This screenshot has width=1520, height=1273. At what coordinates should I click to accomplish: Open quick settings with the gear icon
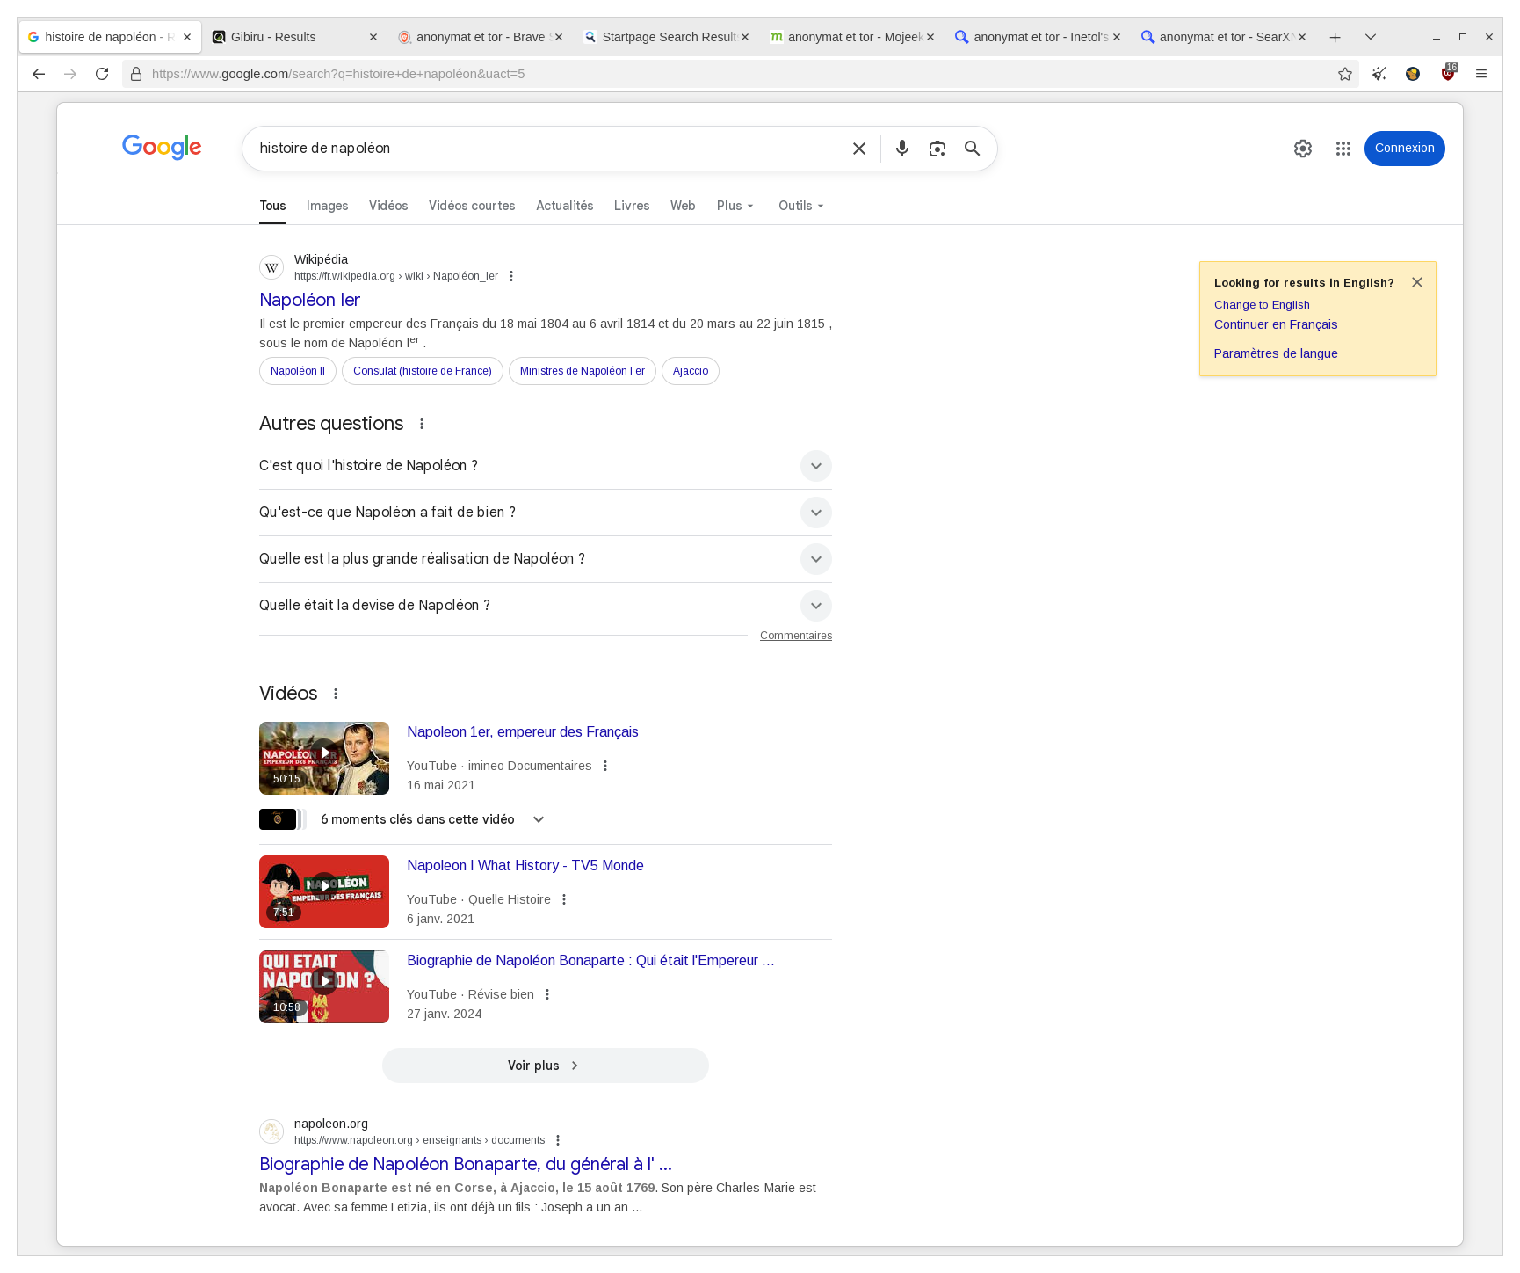(1302, 148)
